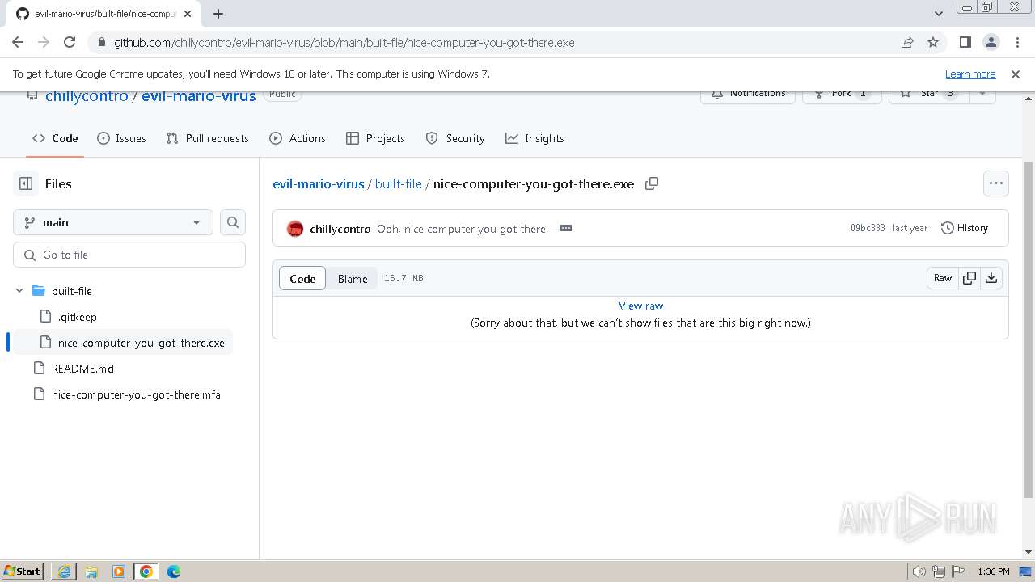Open the chillycontro commit author link
1035x582 pixels.
[340, 229]
